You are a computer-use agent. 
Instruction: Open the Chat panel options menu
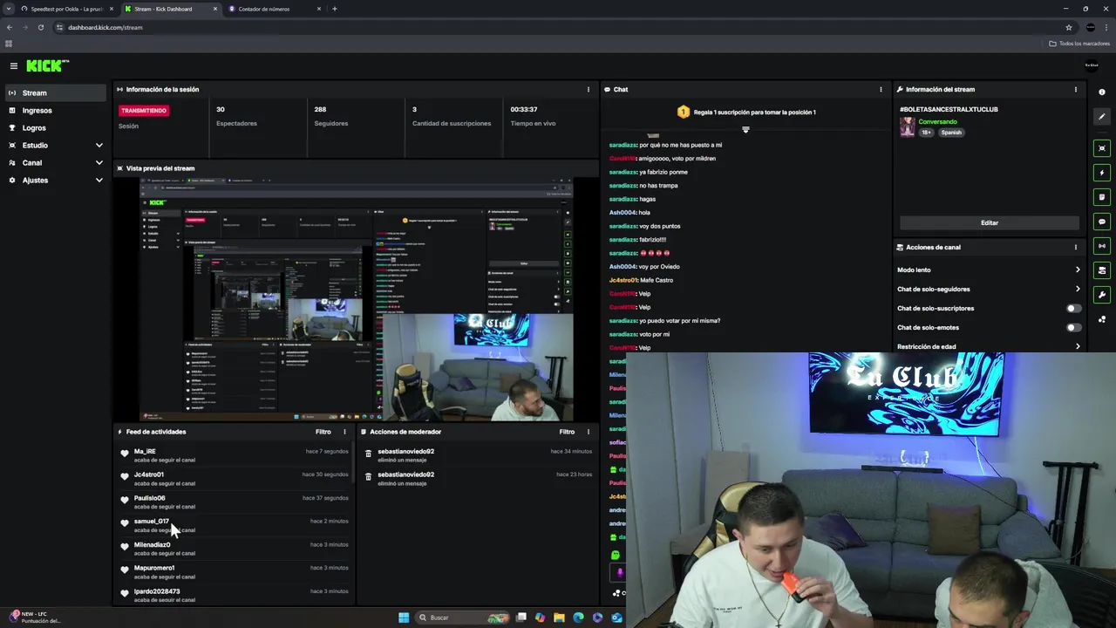(881, 89)
